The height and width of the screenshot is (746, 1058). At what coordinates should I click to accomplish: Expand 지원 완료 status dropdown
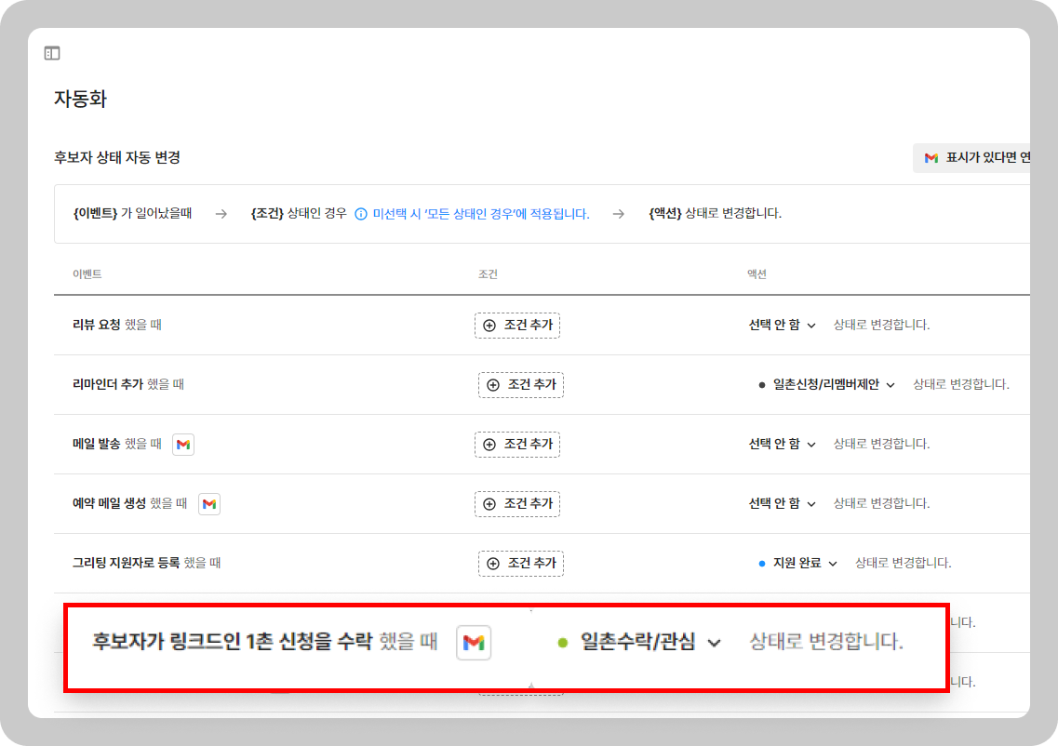click(797, 564)
